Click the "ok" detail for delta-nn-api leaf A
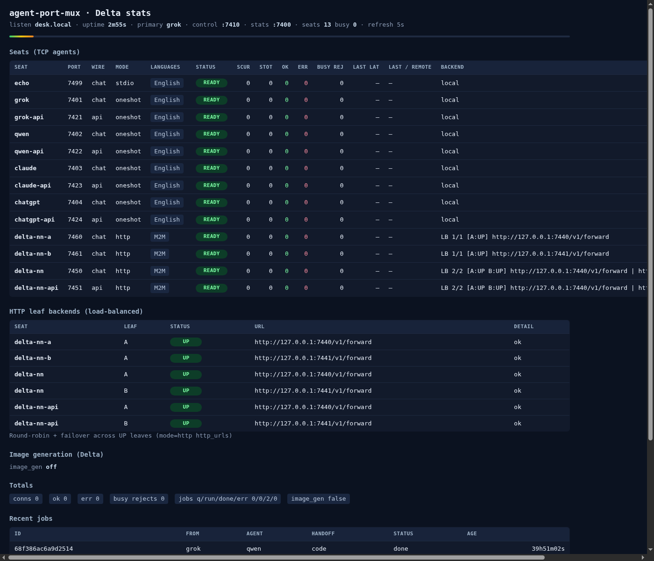 [518, 407]
